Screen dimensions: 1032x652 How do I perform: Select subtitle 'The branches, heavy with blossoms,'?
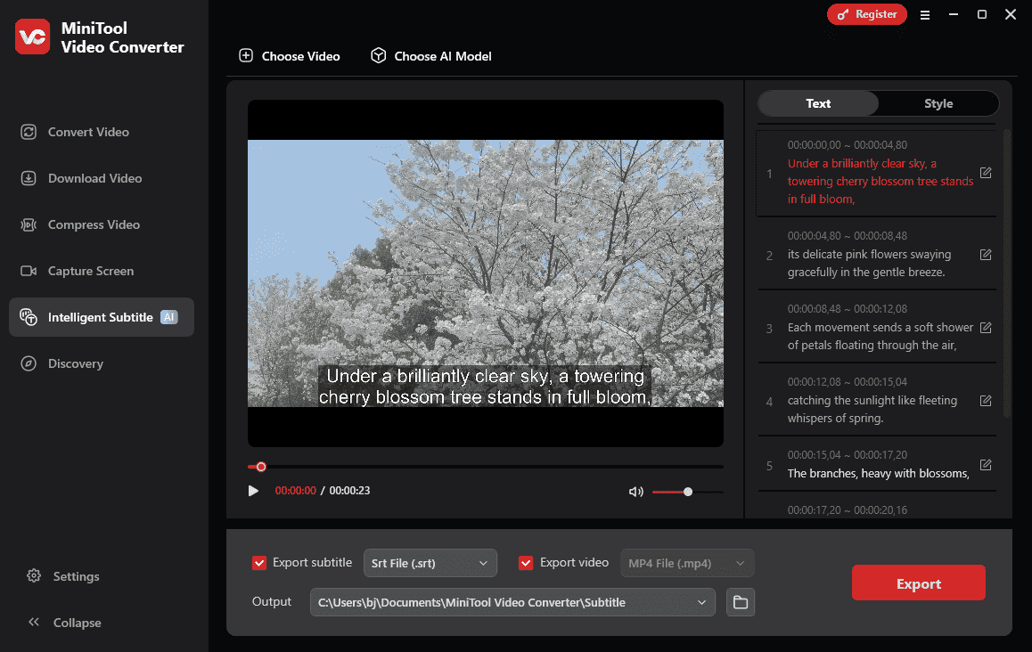pos(878,474)
